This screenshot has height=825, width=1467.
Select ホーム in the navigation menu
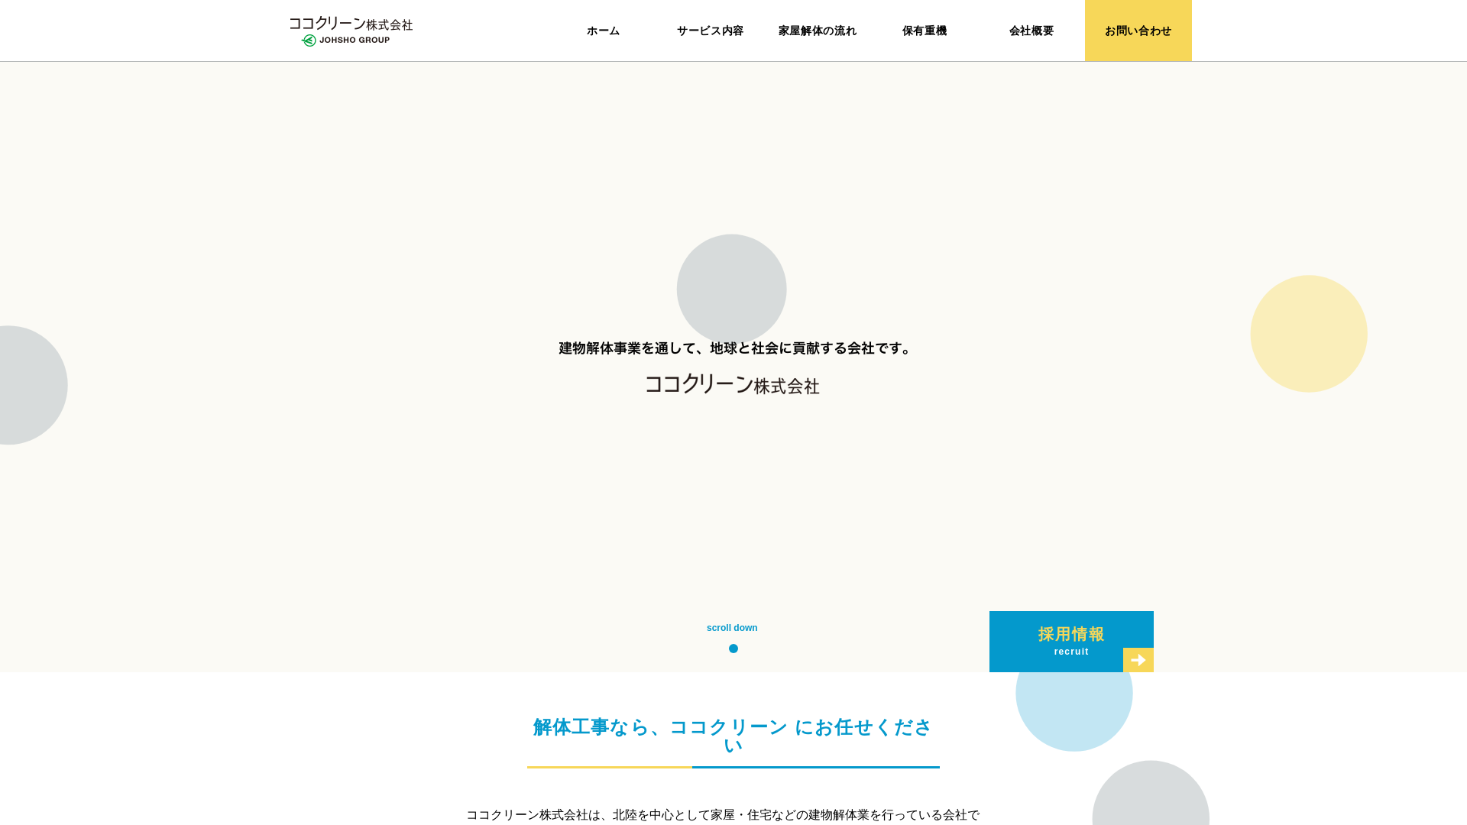pos(603,31)
